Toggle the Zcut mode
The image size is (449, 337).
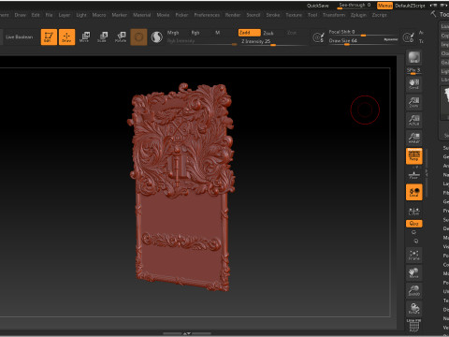(292, 33)
